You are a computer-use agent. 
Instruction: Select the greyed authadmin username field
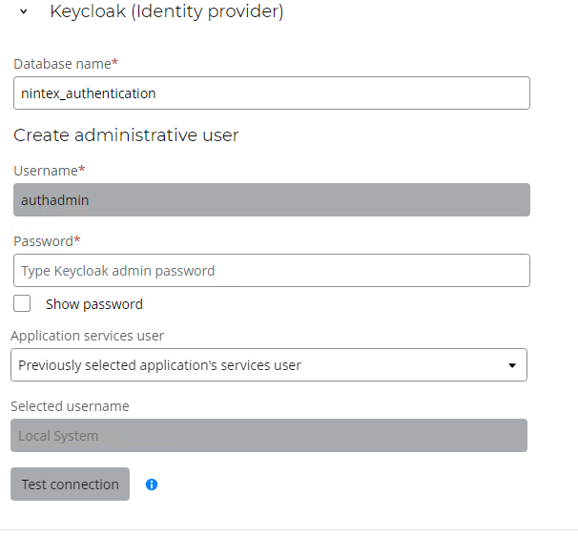click(272, 200)
